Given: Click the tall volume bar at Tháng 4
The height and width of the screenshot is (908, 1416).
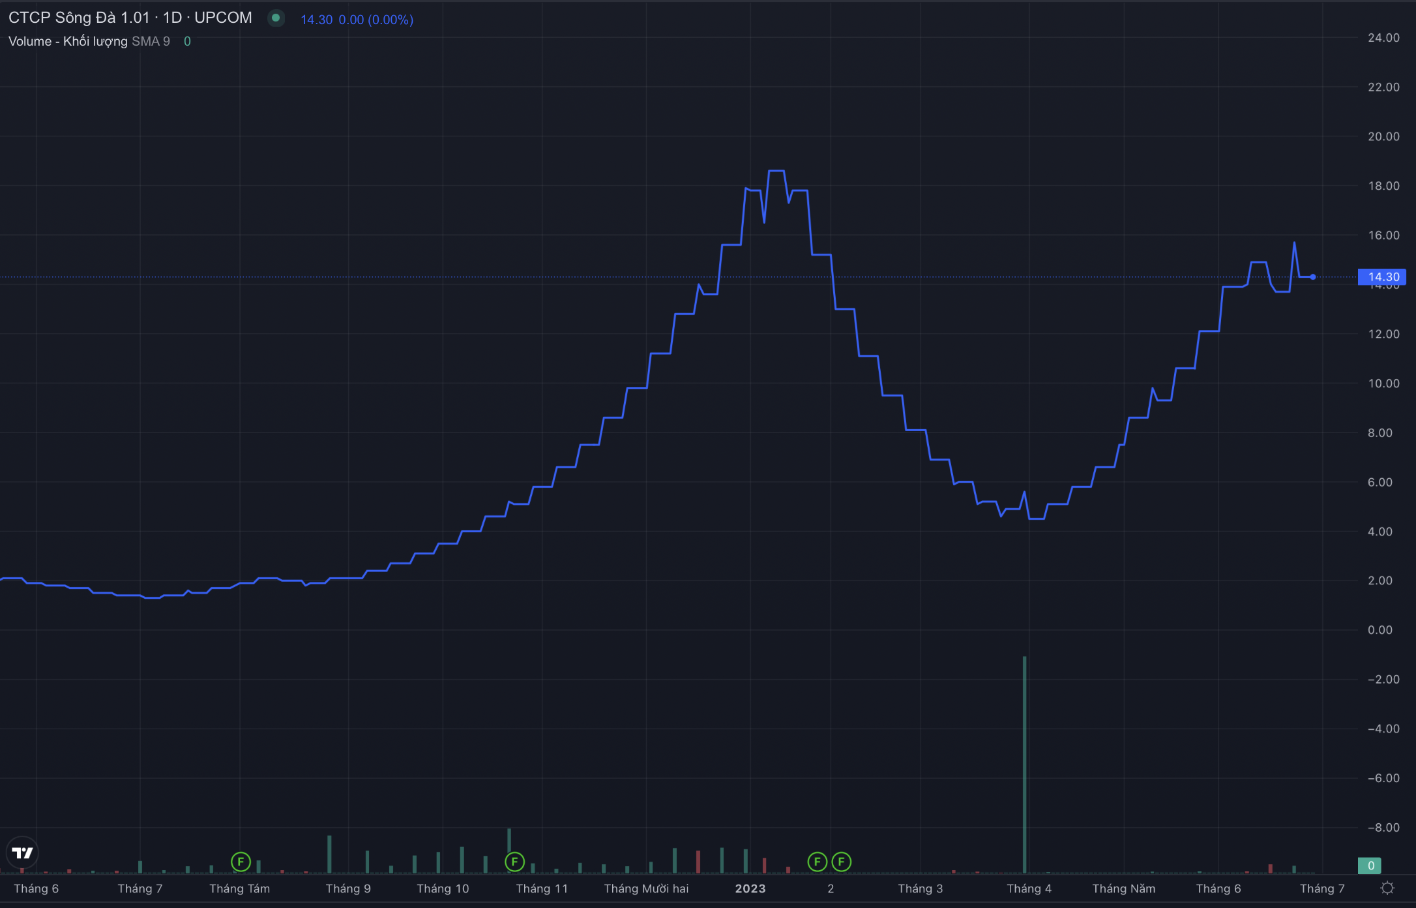Looking at the screenshot, I should [x=1025, y=764].
